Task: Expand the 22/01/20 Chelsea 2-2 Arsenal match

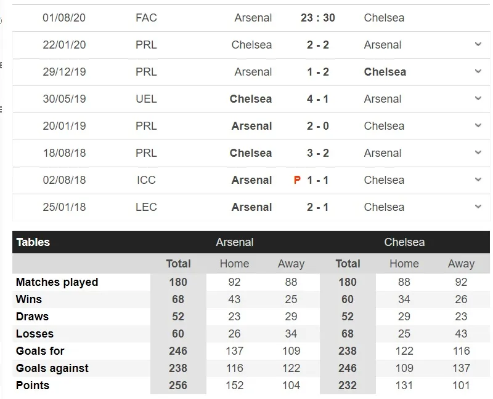Action: pyautogui.click(x=479, y=45)
